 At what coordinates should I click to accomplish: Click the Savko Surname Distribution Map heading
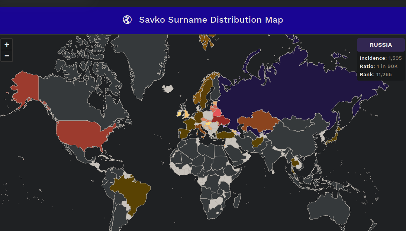pos(211,20)
